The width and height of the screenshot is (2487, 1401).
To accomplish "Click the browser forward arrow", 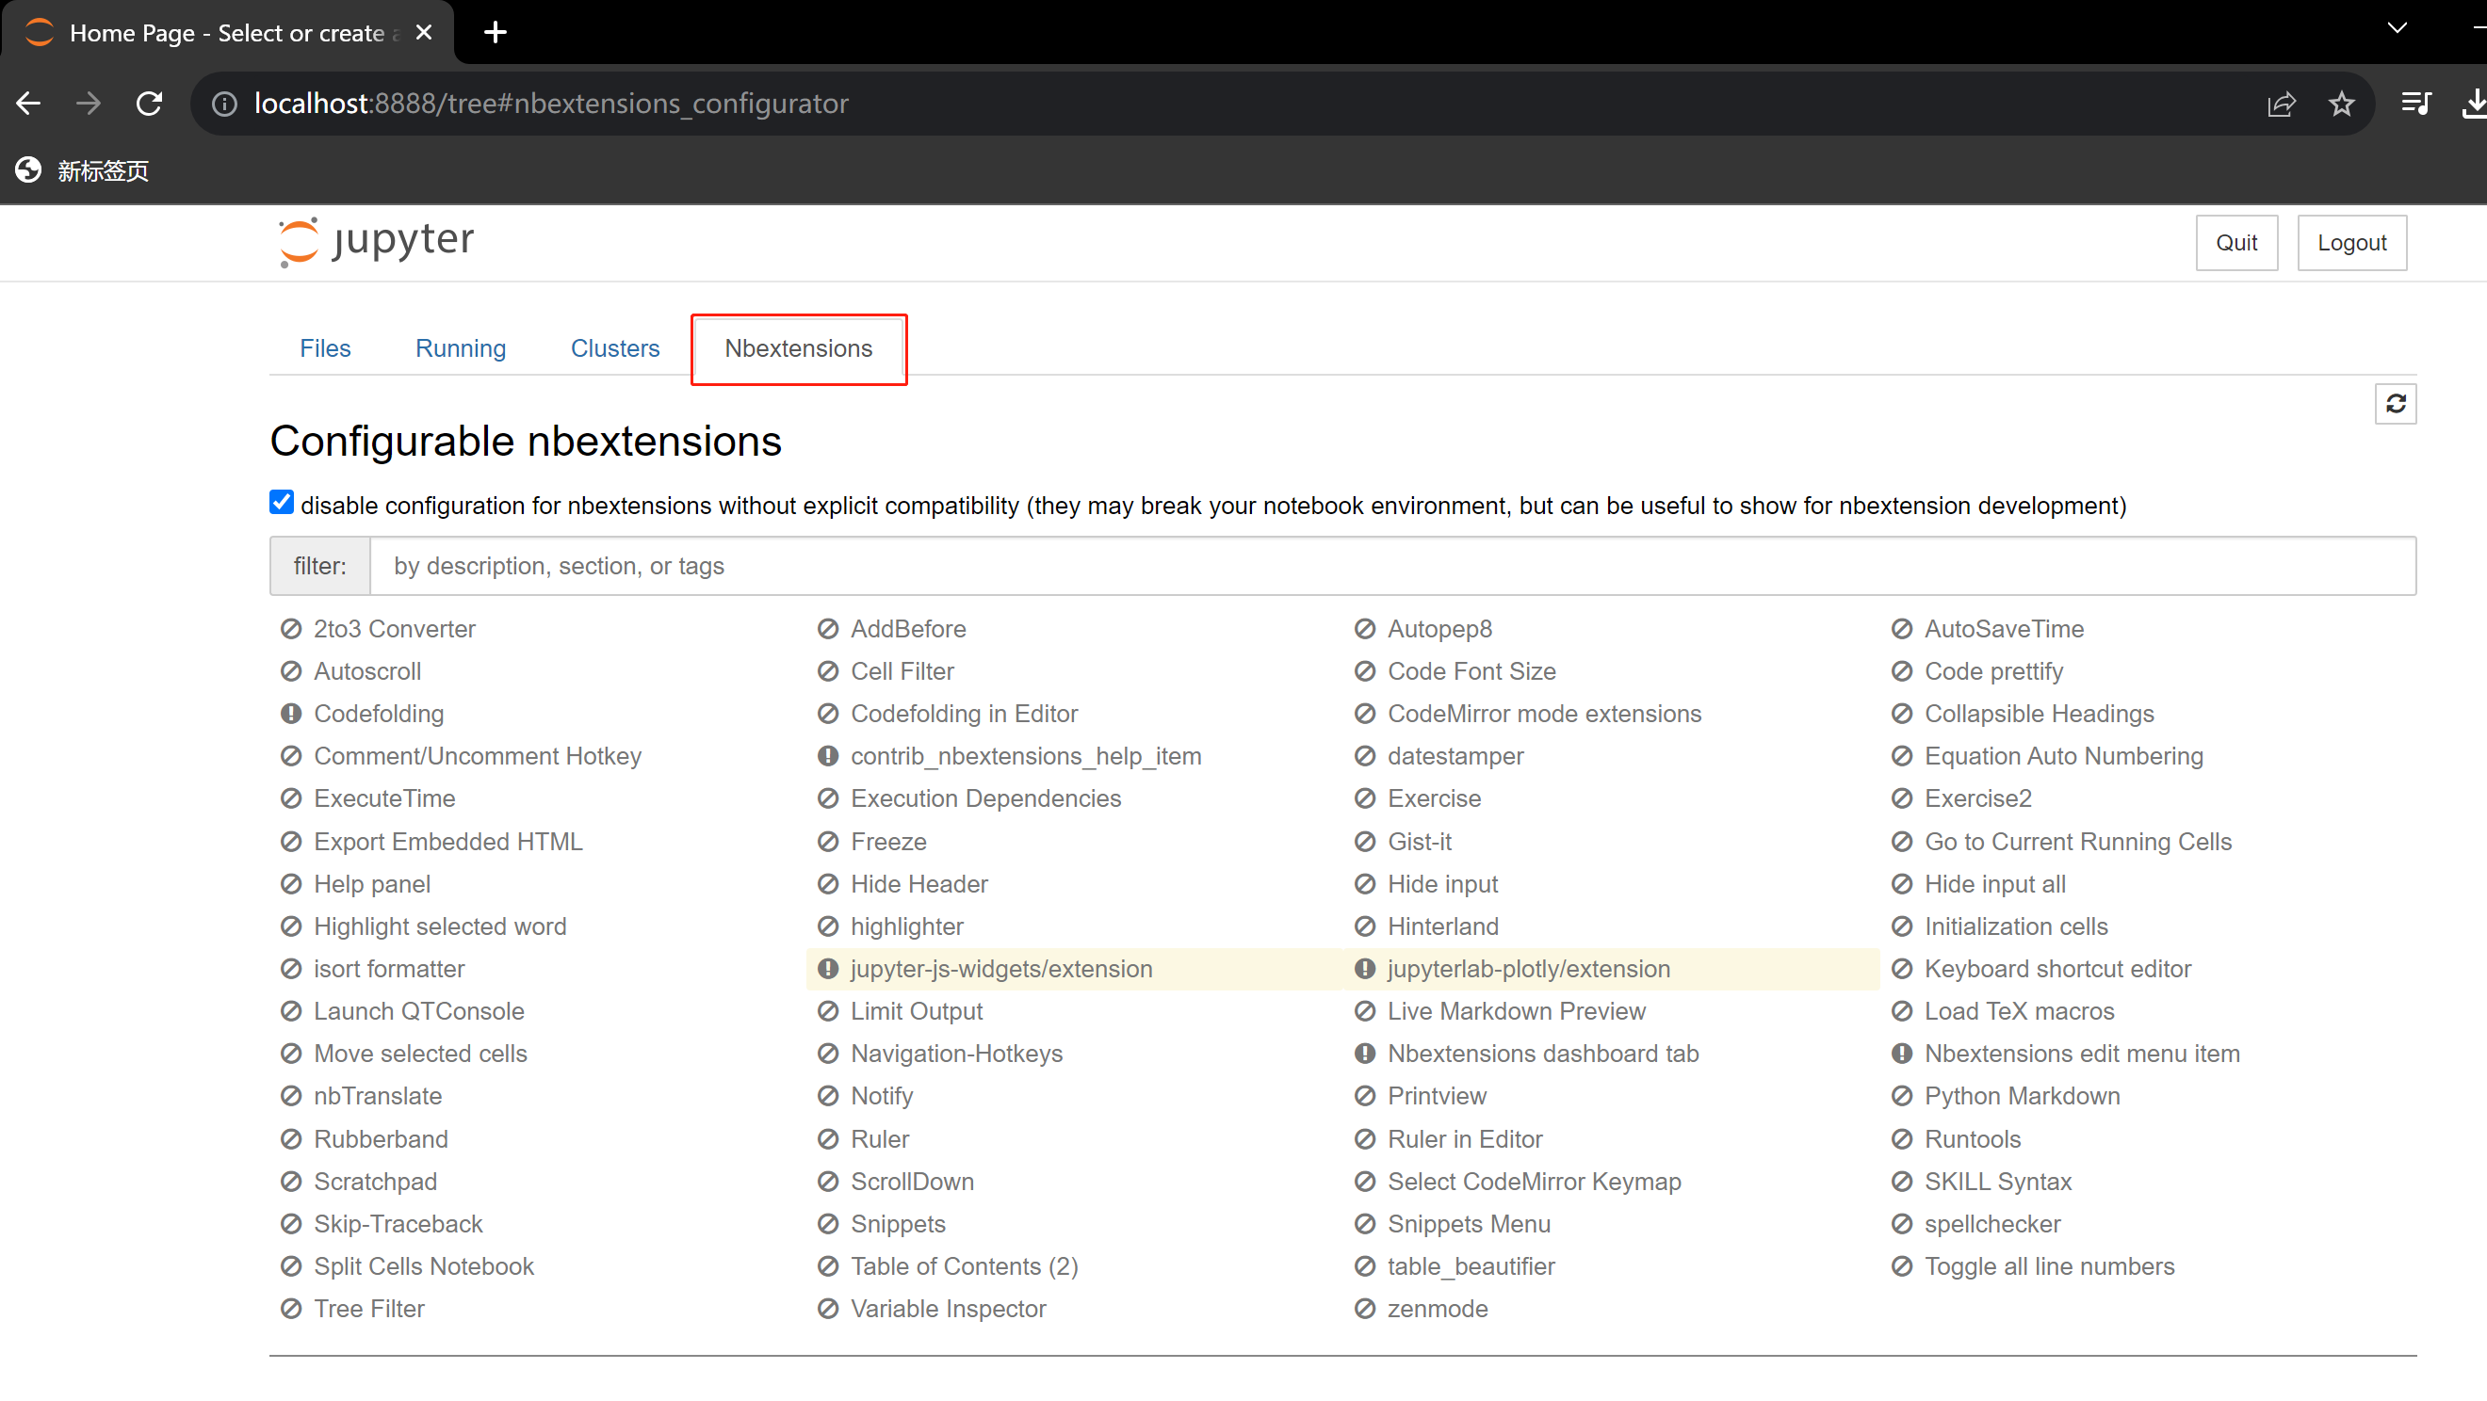I will (88, 104).
